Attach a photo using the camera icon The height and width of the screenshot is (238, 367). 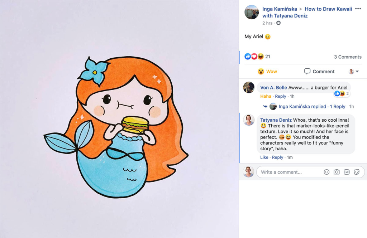click(337, 172)
